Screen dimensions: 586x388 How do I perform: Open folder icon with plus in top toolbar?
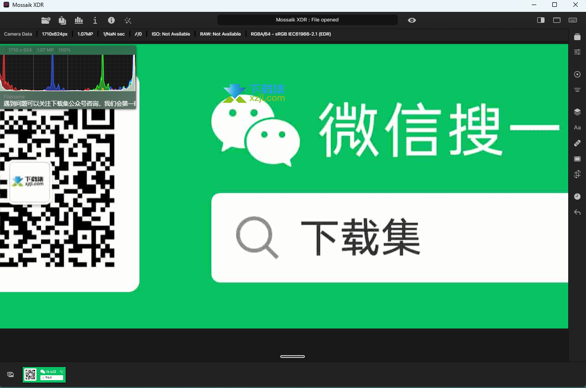coord(46,20)
